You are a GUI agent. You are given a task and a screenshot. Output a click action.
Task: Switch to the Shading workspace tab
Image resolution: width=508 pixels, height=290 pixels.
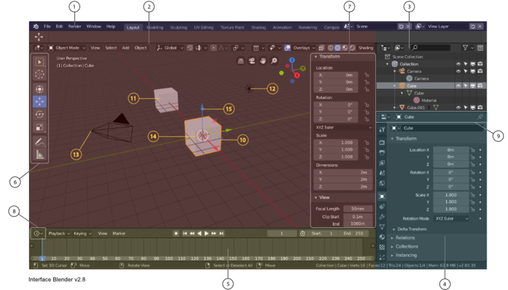tap(258, 27)
